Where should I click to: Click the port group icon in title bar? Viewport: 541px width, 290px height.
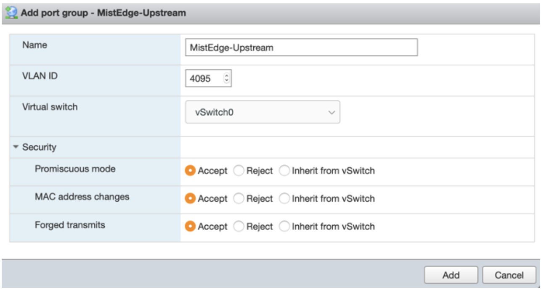tap(13, 13)
